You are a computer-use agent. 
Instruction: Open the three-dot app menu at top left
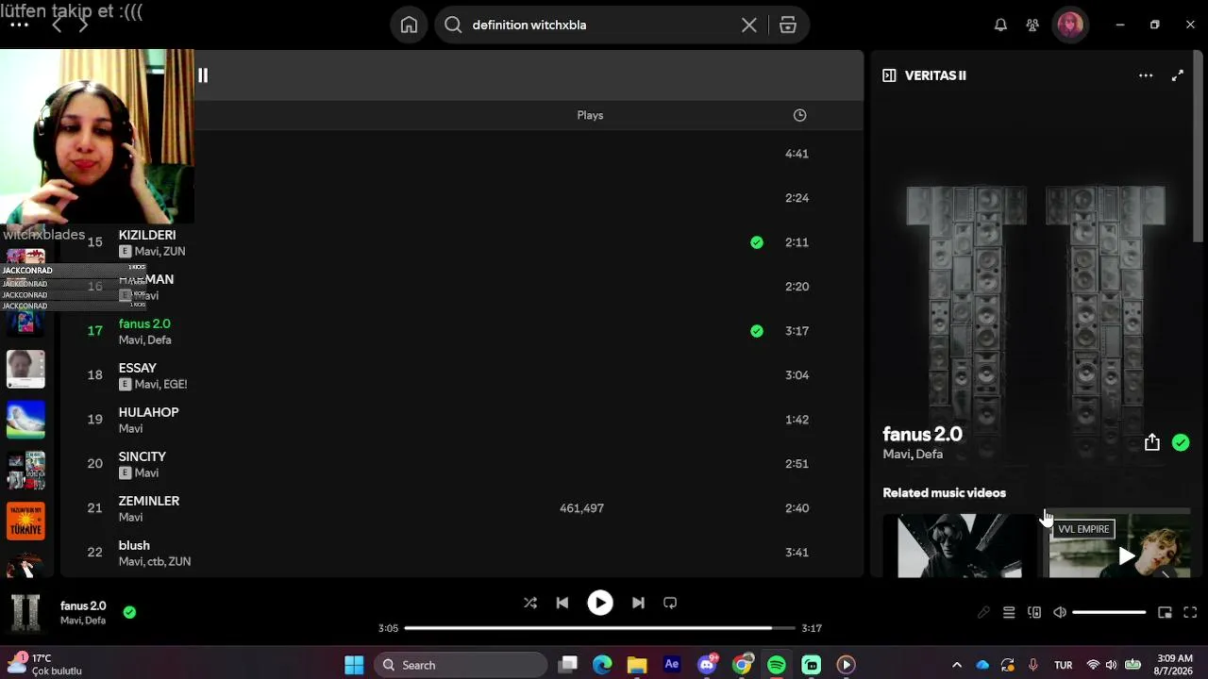click(x=19, y=25)
